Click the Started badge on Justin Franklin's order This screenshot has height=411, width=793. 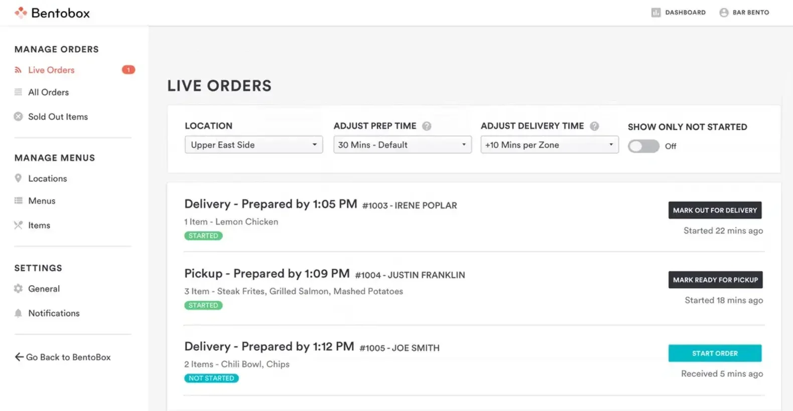point(203,305)
